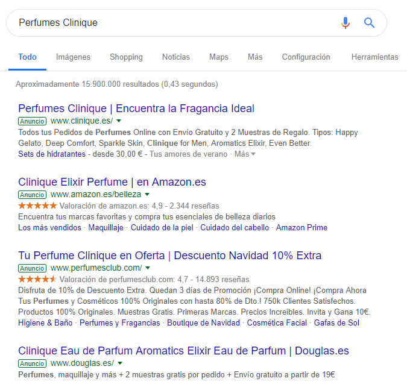Follow the 'Sets de hidratantes' sitelink
This screenshot has width=407, height=387.
click(x=52, y=154)
